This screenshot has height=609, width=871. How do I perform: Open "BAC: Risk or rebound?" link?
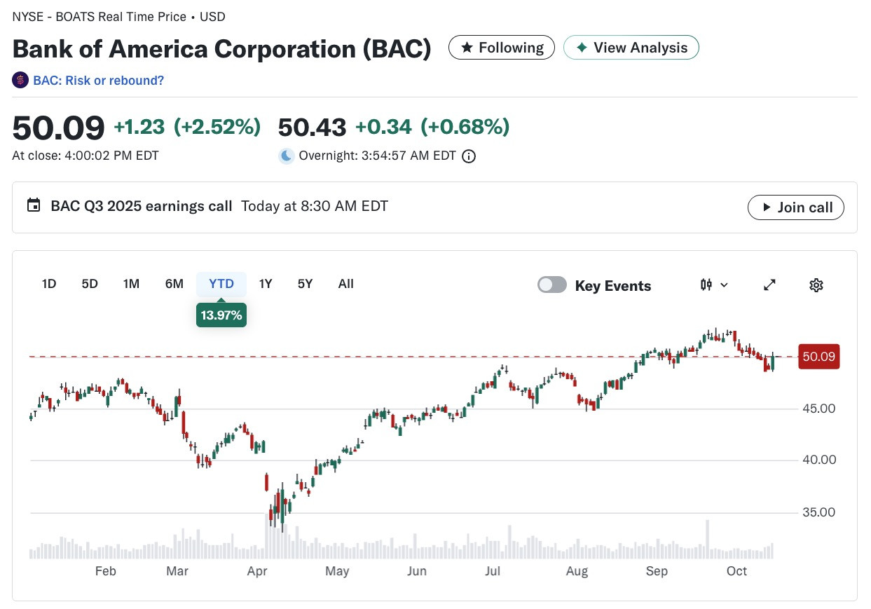coord(99,81)
